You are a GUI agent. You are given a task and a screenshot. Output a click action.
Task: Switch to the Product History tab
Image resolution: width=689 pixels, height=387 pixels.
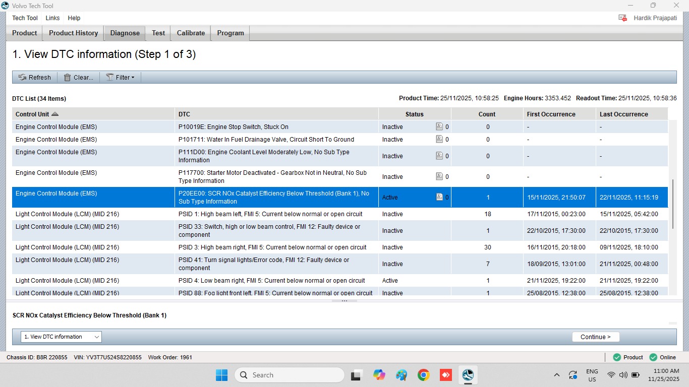coord(74,33)
